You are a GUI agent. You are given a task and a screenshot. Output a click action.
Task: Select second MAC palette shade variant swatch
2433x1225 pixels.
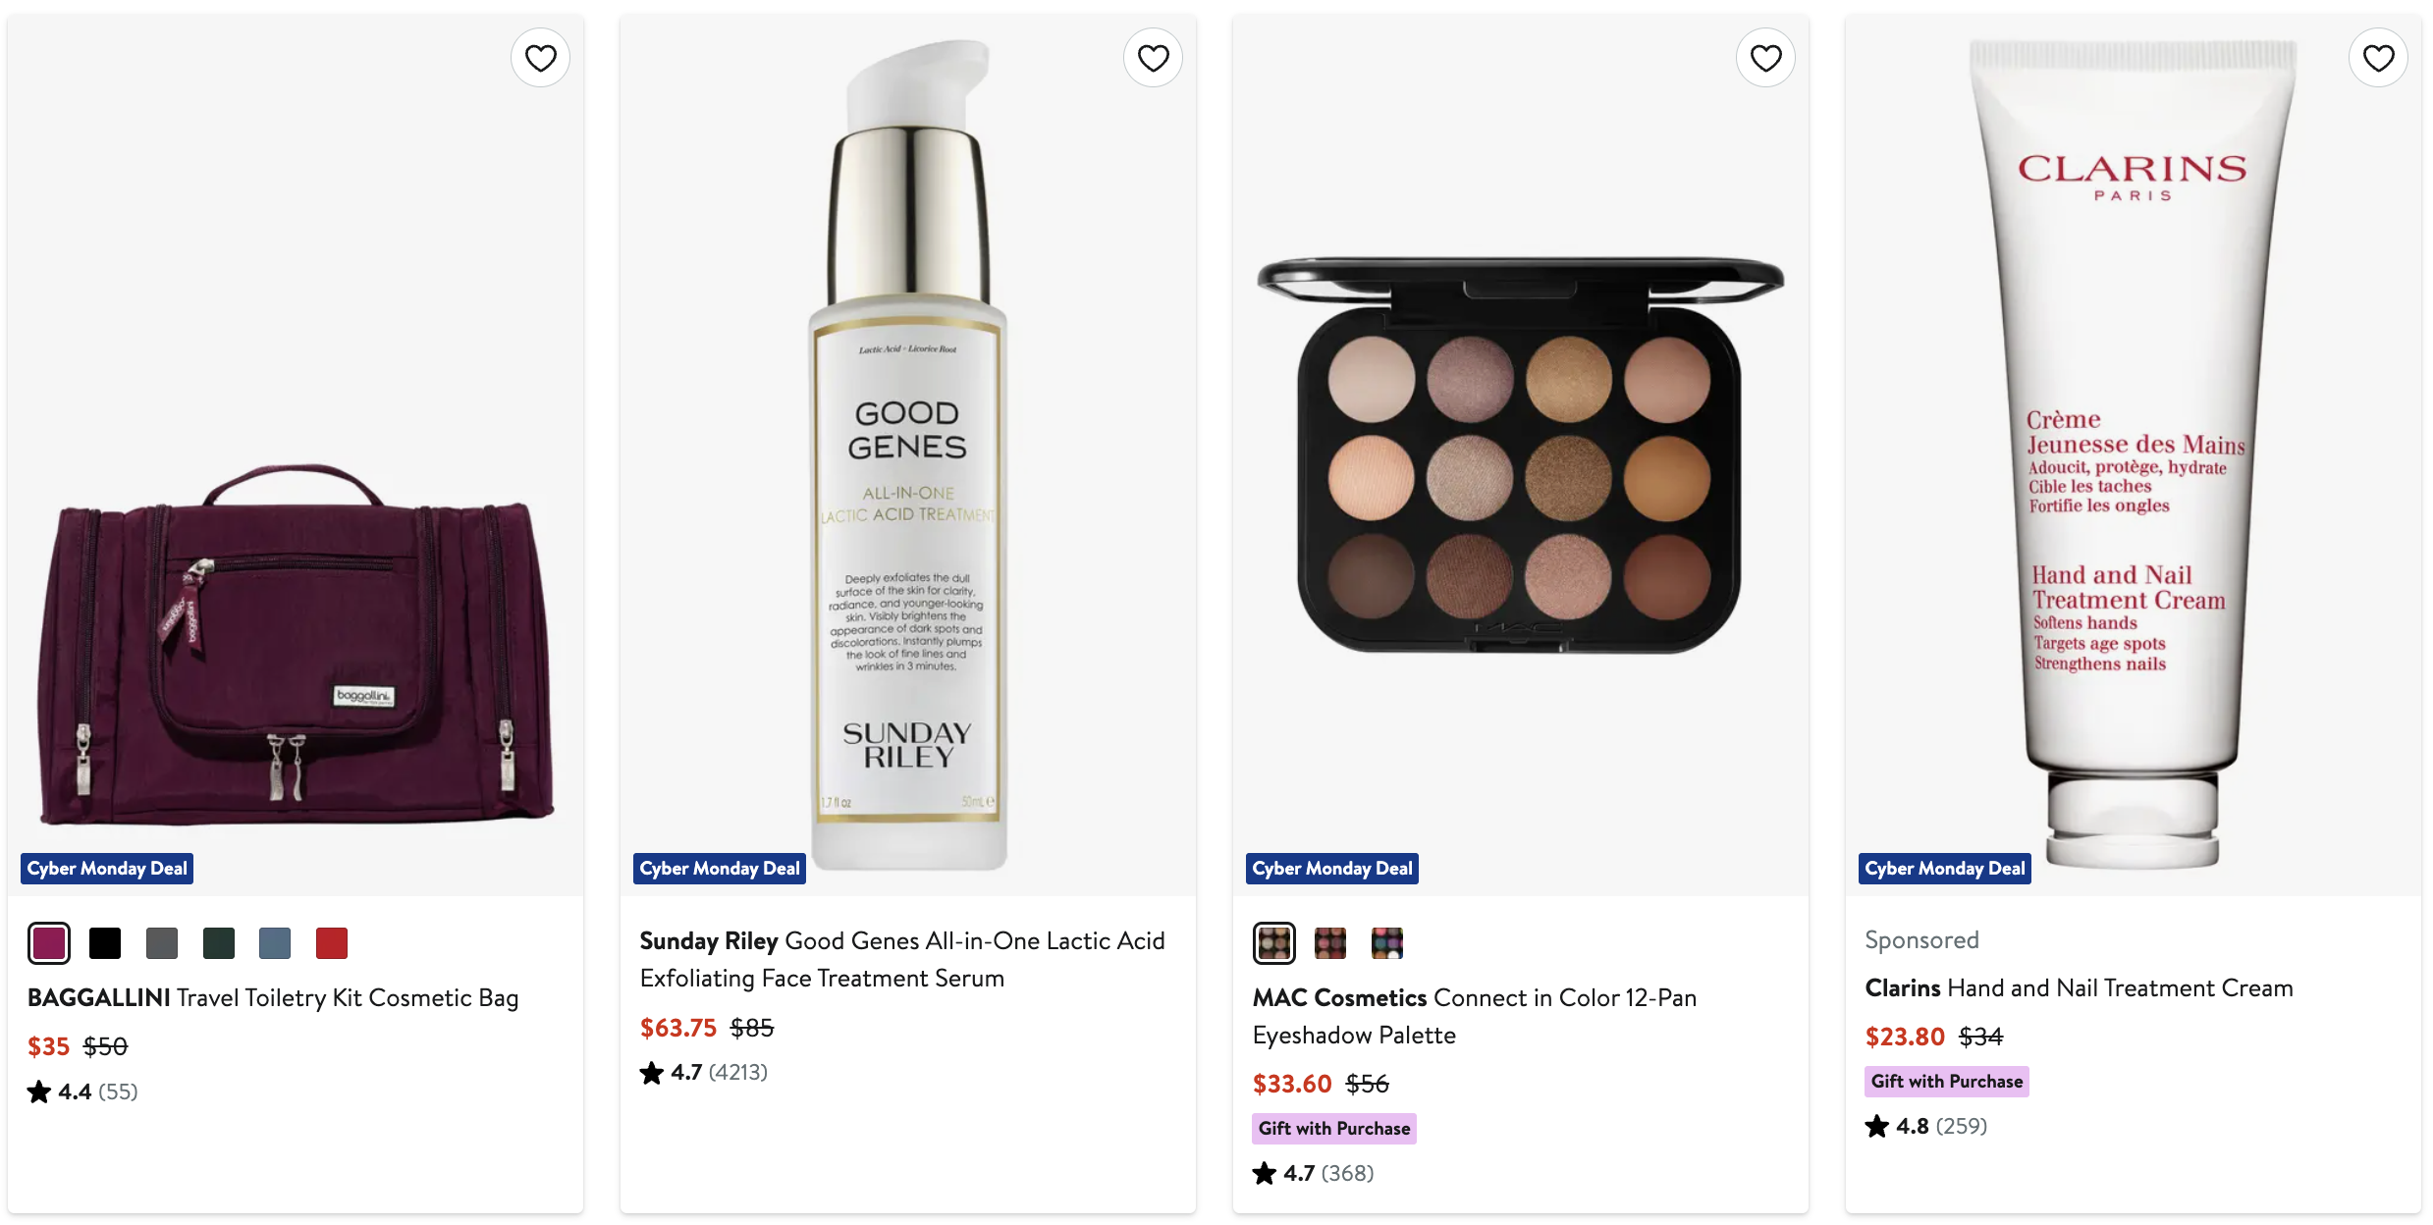point(1330,943)
